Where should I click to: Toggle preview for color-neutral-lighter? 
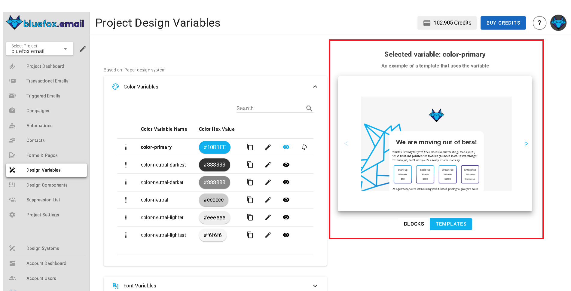(286, 217)
